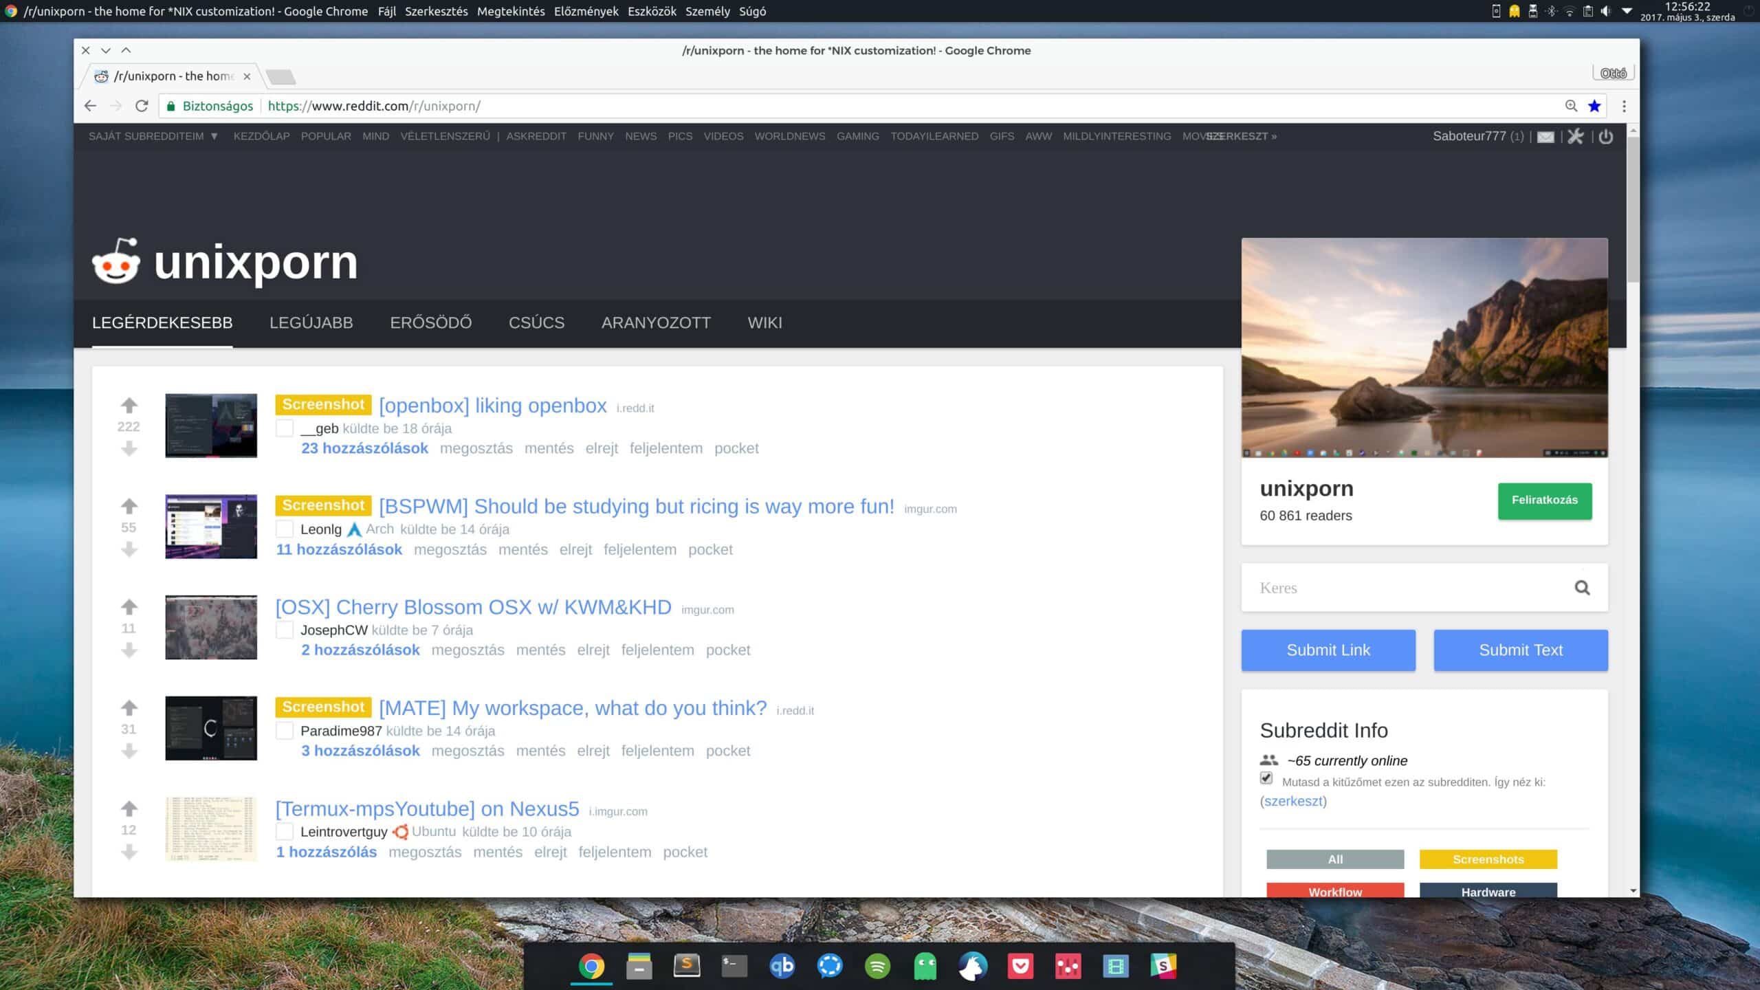Viewport: 1760px width, 990px height.
Task: Reload the page in Chrome
Action: [142, 106]
